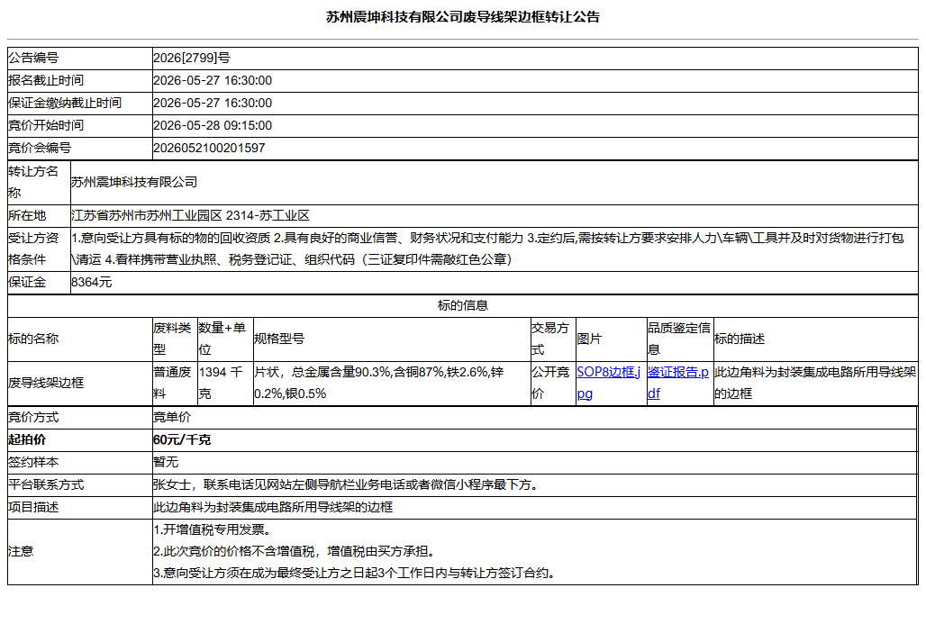This screenshot has height=624, width=926.
Task: Select auction number 2026052100201597
Action: (x=209, y=148)
